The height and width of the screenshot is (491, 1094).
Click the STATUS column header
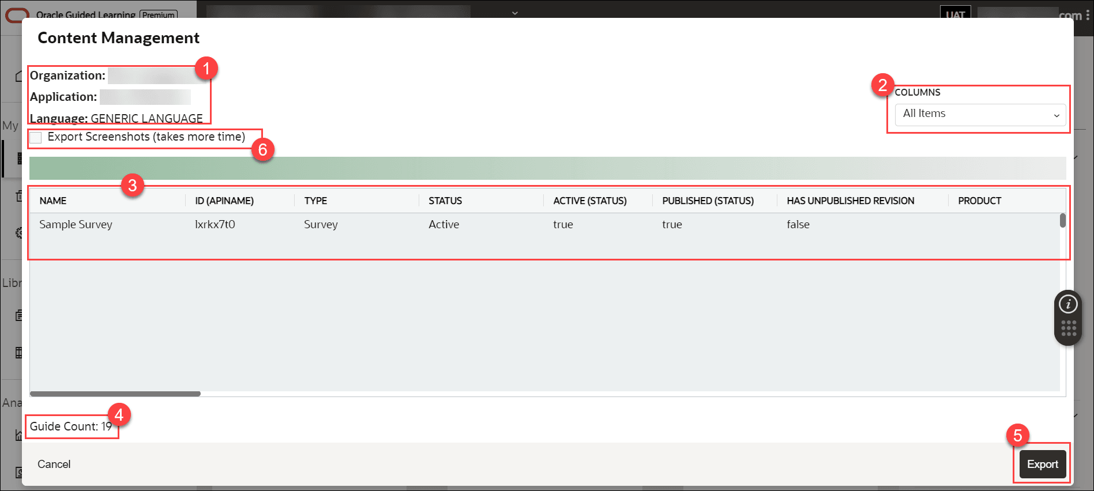pyautogui.click(x=445, y=201)
